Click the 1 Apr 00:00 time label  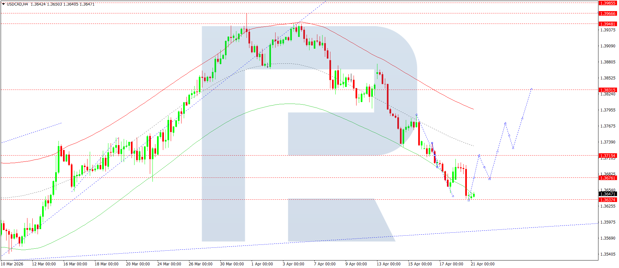click(x=262, y=264)
